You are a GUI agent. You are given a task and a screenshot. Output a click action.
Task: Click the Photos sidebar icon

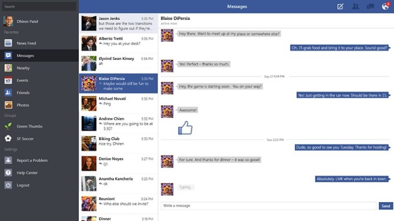[x=8, y=105]
